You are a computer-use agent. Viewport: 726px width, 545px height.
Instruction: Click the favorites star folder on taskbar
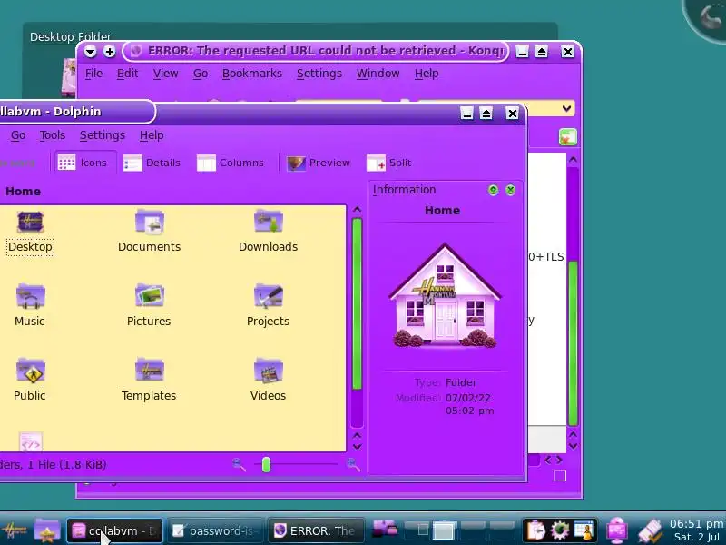[x=47, y=531]
